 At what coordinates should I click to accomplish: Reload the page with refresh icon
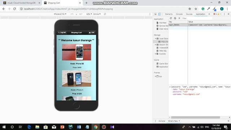coord(14,9)
